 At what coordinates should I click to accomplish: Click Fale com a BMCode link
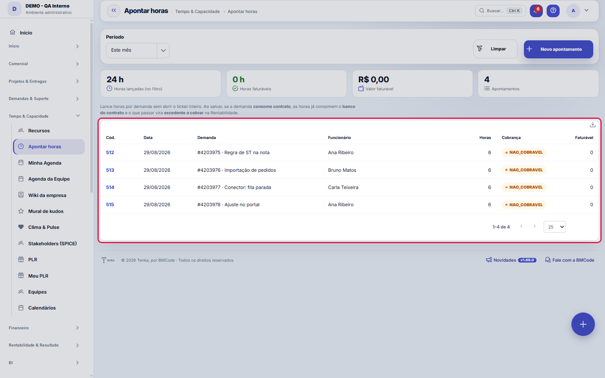pos(570,260)
